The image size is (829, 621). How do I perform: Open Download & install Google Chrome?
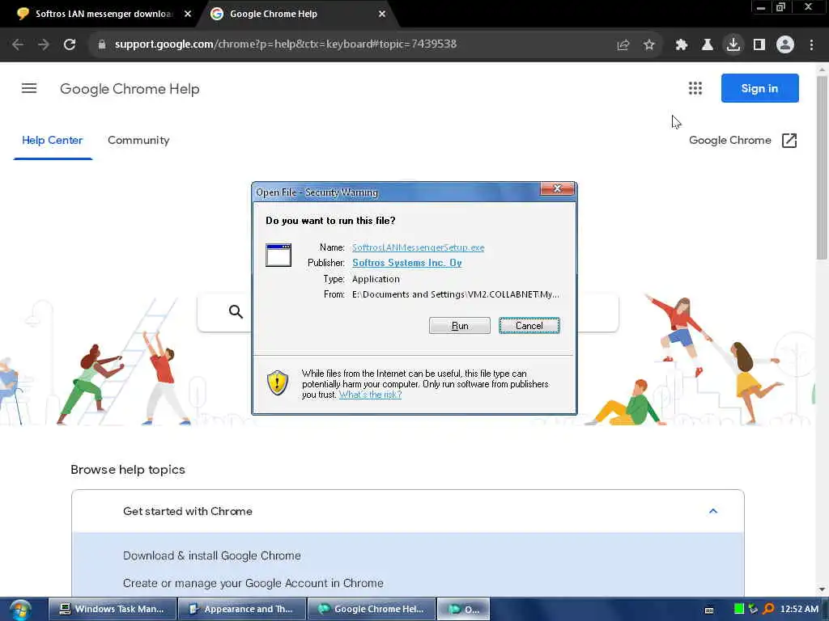211,556
